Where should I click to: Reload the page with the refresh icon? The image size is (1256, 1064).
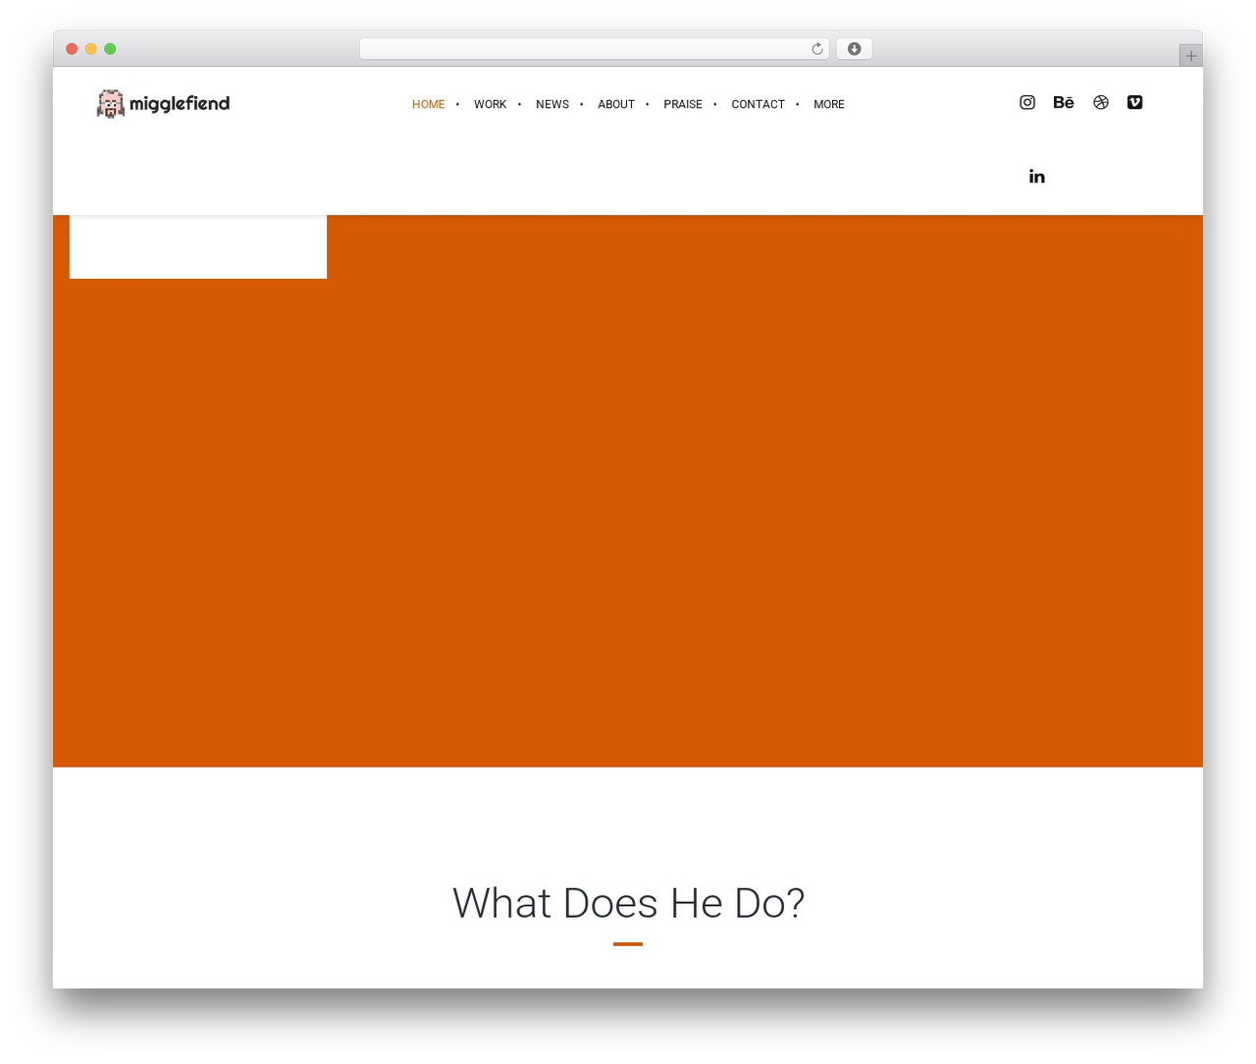pos(816,49)
